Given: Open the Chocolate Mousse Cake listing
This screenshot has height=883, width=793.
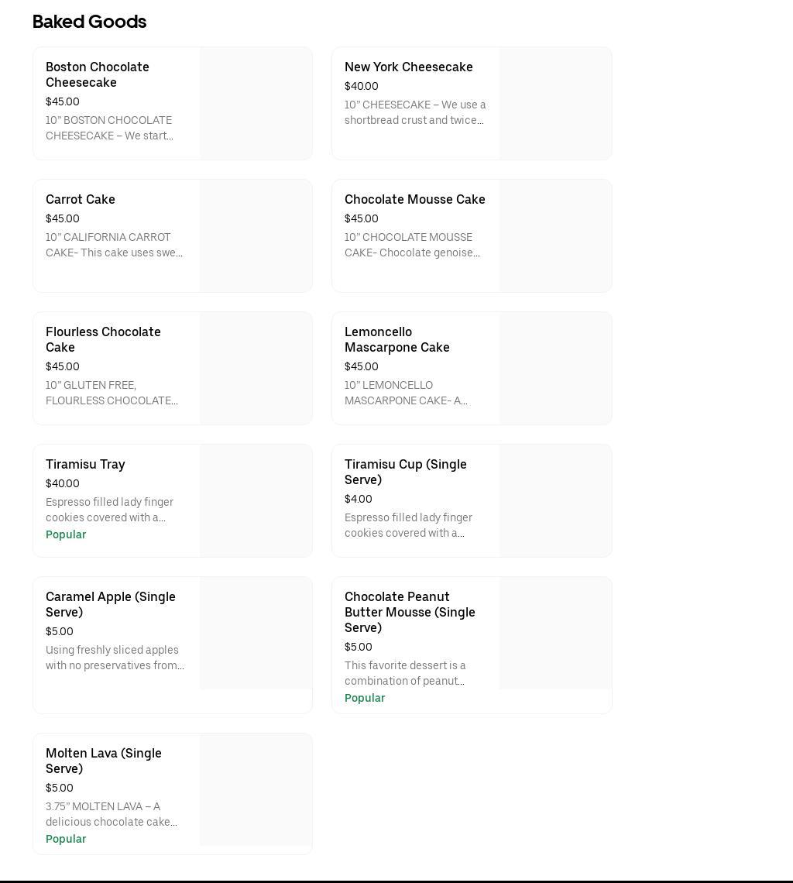Looking at the screenshot, I should click(414, 200).
